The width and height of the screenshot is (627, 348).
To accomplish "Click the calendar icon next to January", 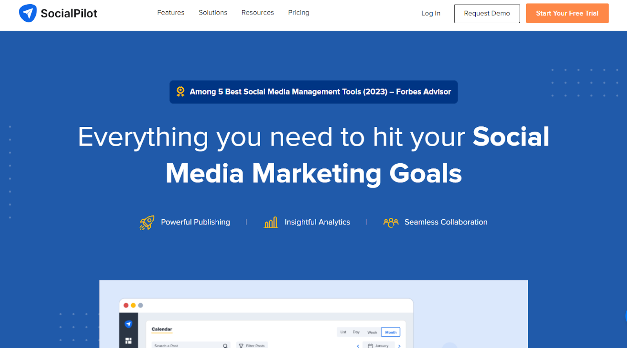I will pos(370,346).
